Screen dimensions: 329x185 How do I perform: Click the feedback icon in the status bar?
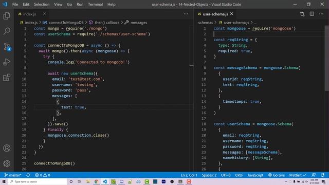314,175
